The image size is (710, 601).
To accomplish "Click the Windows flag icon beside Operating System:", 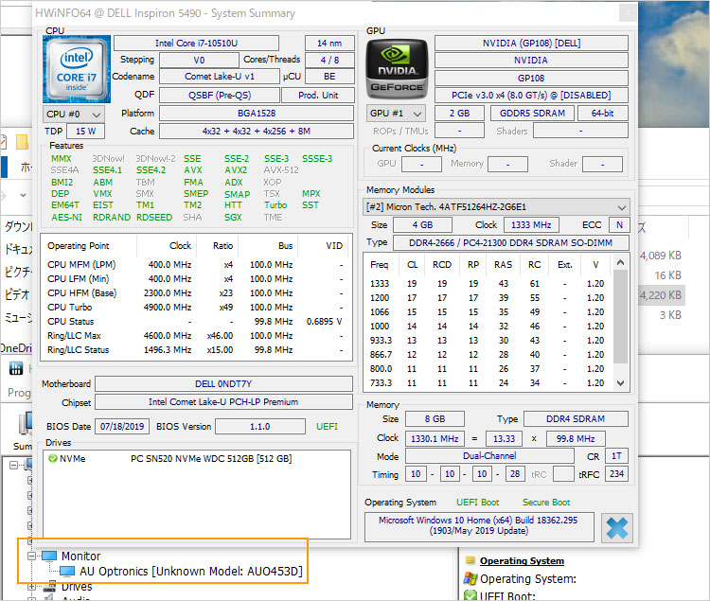I will pyautogui.click(x=470, y=578).
